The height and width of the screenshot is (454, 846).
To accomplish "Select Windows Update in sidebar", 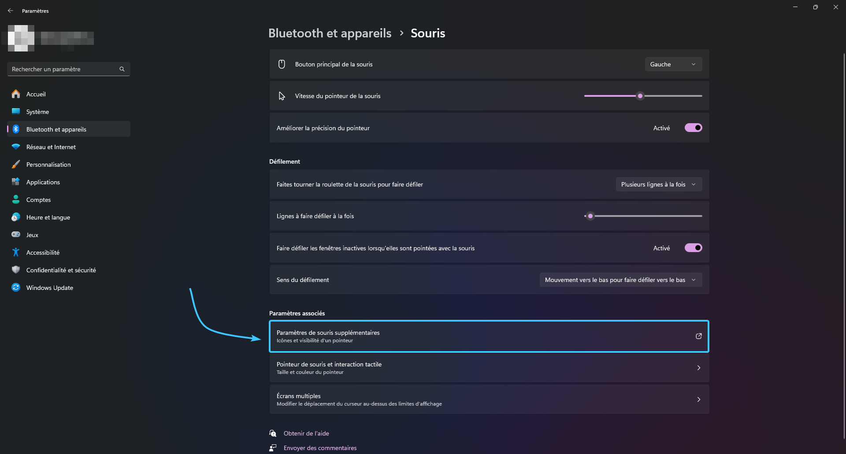I will click(x=69, y=287).
